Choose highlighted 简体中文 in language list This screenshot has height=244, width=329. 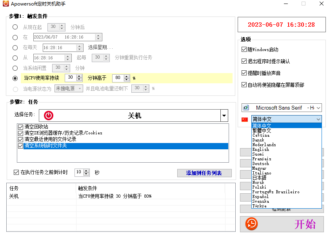pyautogui.click(x=287, y=126)
